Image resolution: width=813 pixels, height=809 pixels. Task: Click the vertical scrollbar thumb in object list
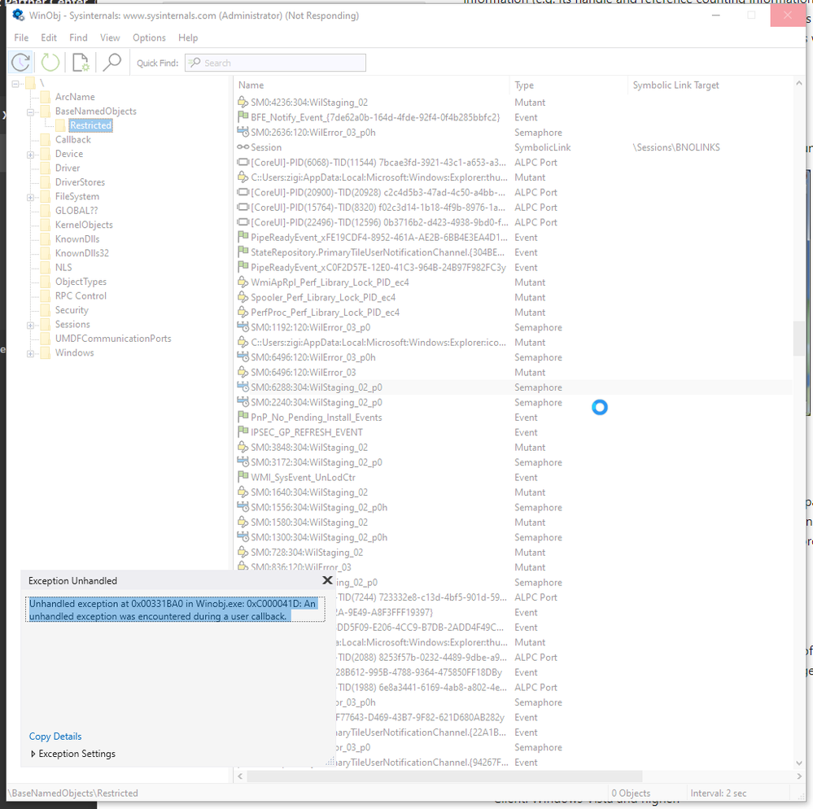(x=798, y=338)
